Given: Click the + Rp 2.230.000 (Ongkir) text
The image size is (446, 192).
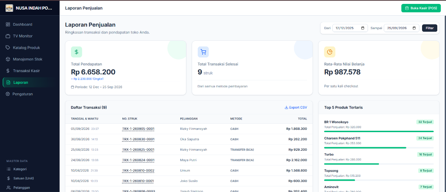Looking at the screenshot, I should coord(87,79).
